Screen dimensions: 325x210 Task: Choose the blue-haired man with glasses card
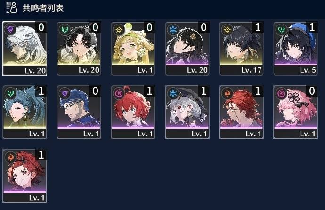click(x=79, y=112)
